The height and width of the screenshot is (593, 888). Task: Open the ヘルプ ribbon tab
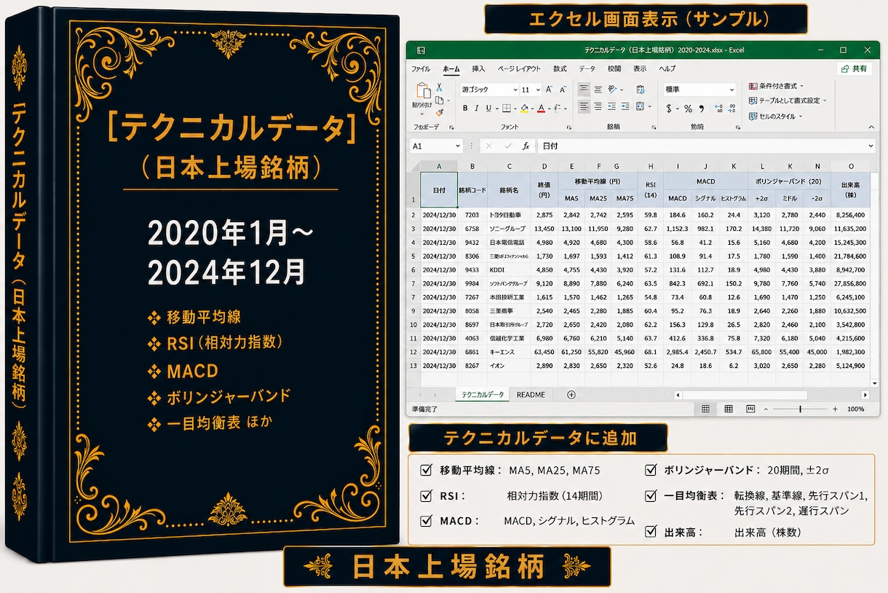[x=667, y=68]
